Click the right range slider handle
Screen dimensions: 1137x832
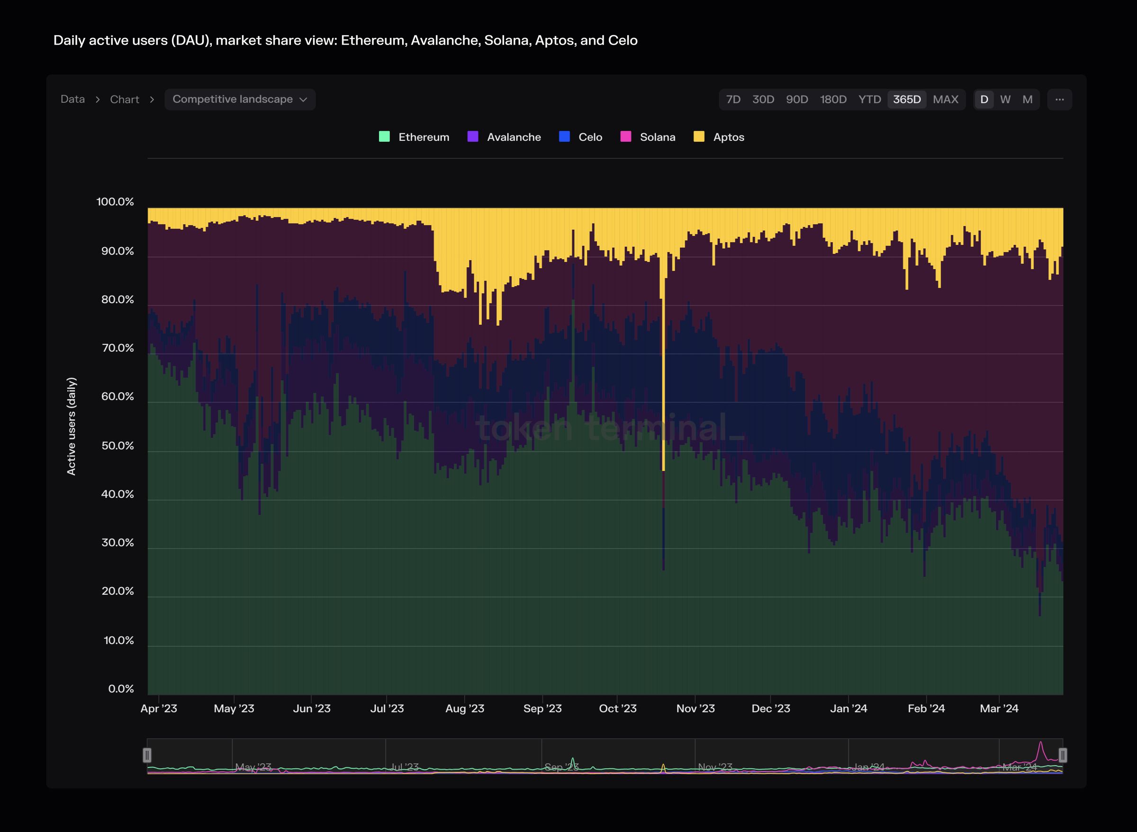coord(1063,755)
